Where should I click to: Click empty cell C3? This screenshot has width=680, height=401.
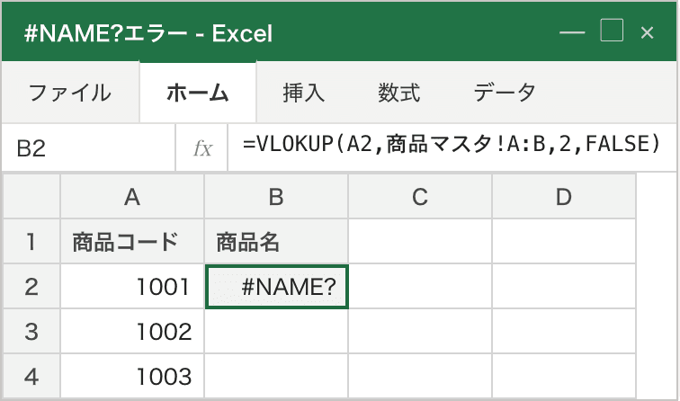420,332
